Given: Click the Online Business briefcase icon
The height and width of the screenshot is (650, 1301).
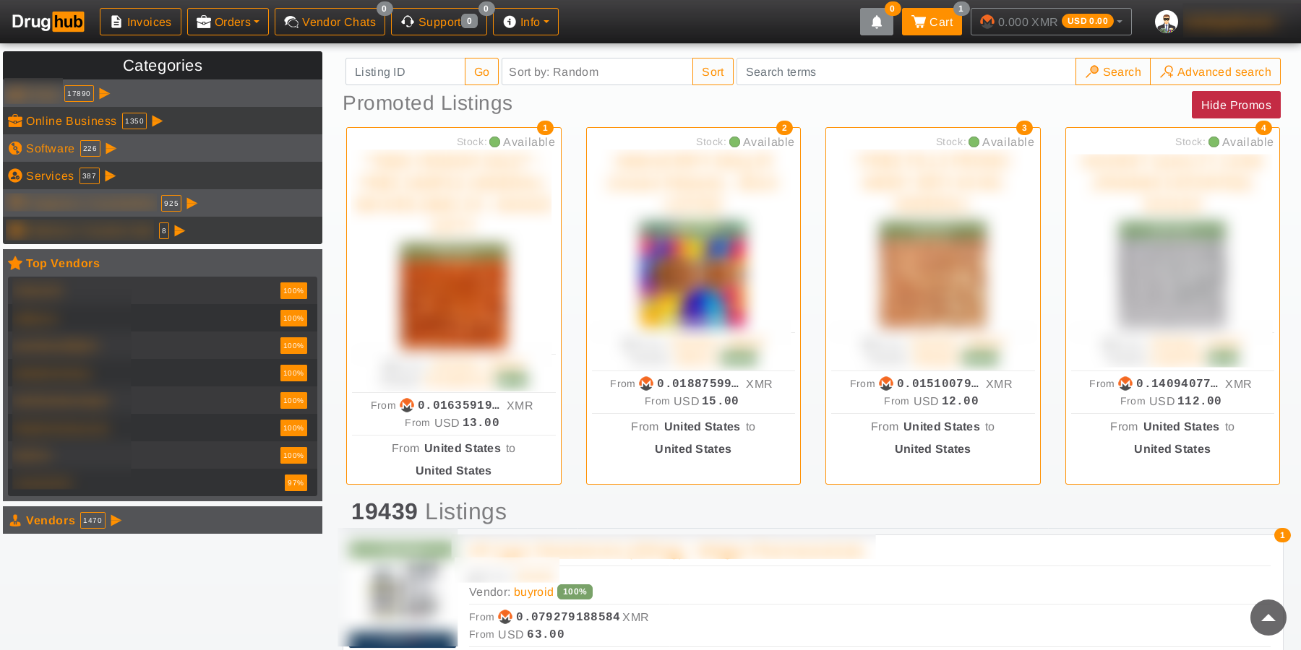Looking at the screenshot, I should pyautogui.click(x=15, y=121).
